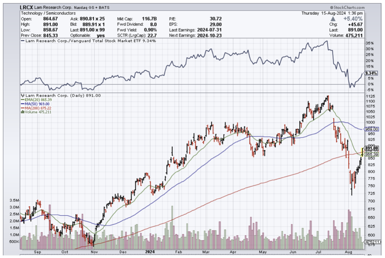The image size is (385, 258).
Task: Click the LRCX ticker symbol
Action: [x=26, y=7]
